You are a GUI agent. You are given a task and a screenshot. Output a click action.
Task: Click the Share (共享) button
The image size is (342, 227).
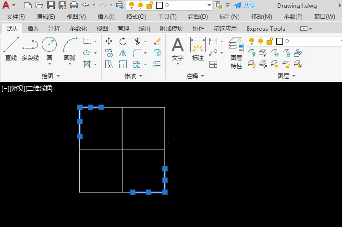(244, 5)
